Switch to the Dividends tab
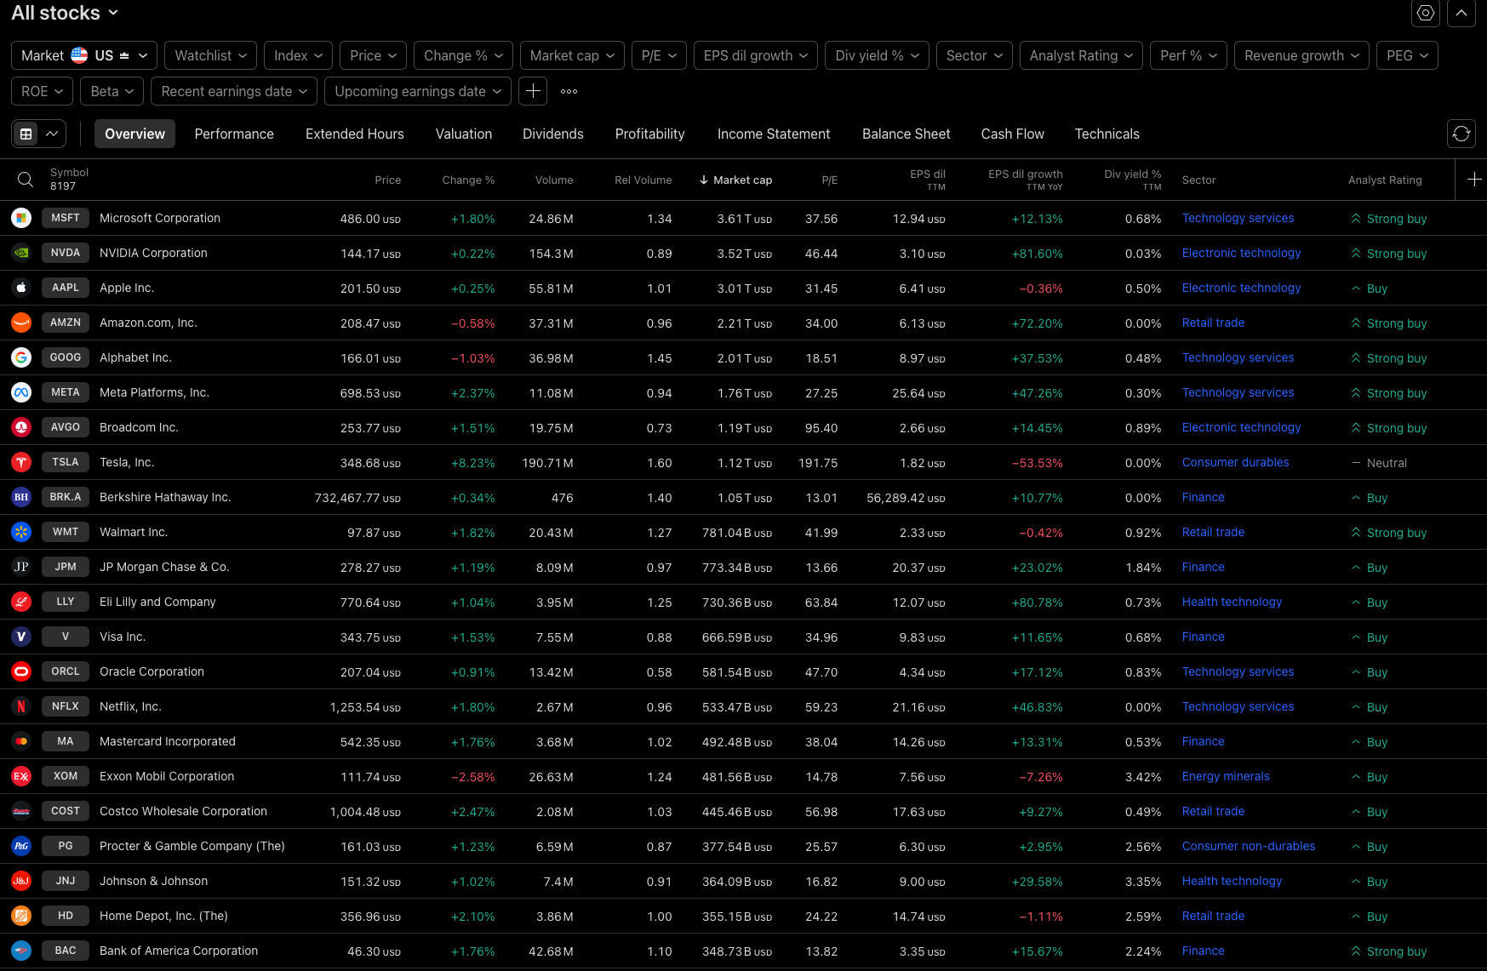 click(553, 134)
